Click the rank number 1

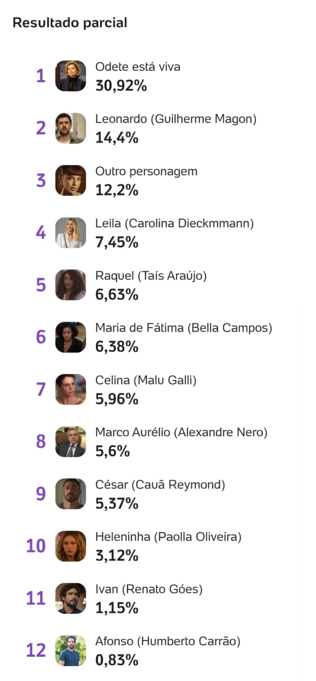pos(41,76)
